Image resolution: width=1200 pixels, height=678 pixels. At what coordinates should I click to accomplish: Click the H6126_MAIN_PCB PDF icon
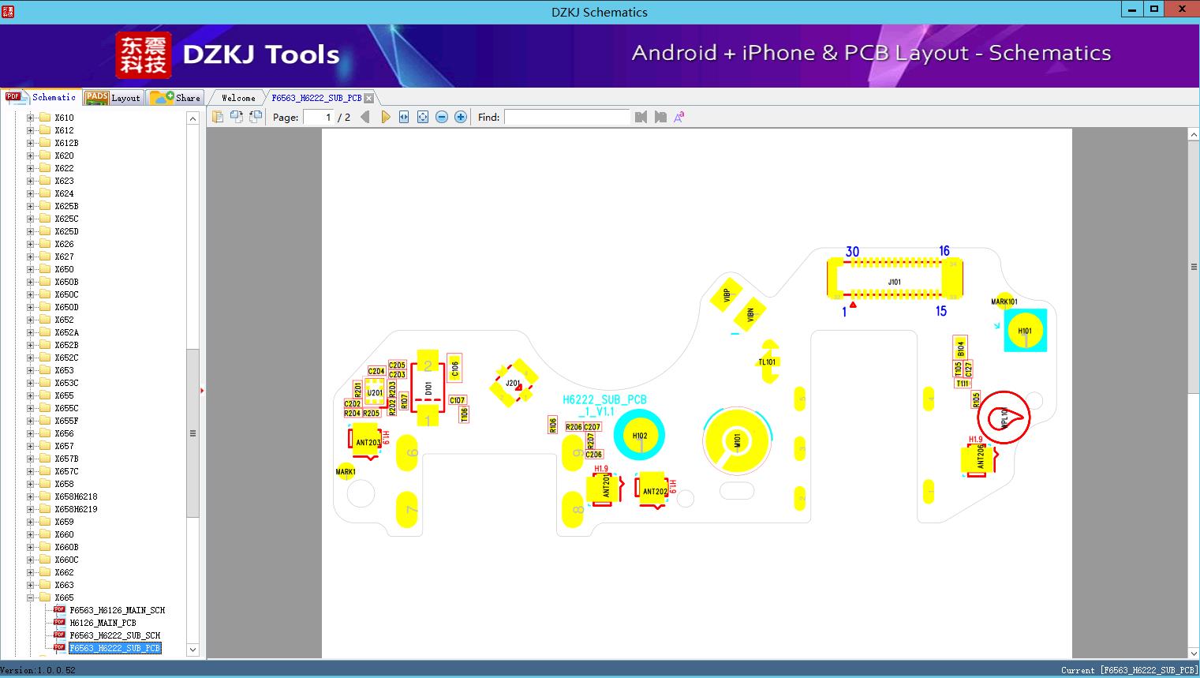pyautogui.click(x=59, y=623)
